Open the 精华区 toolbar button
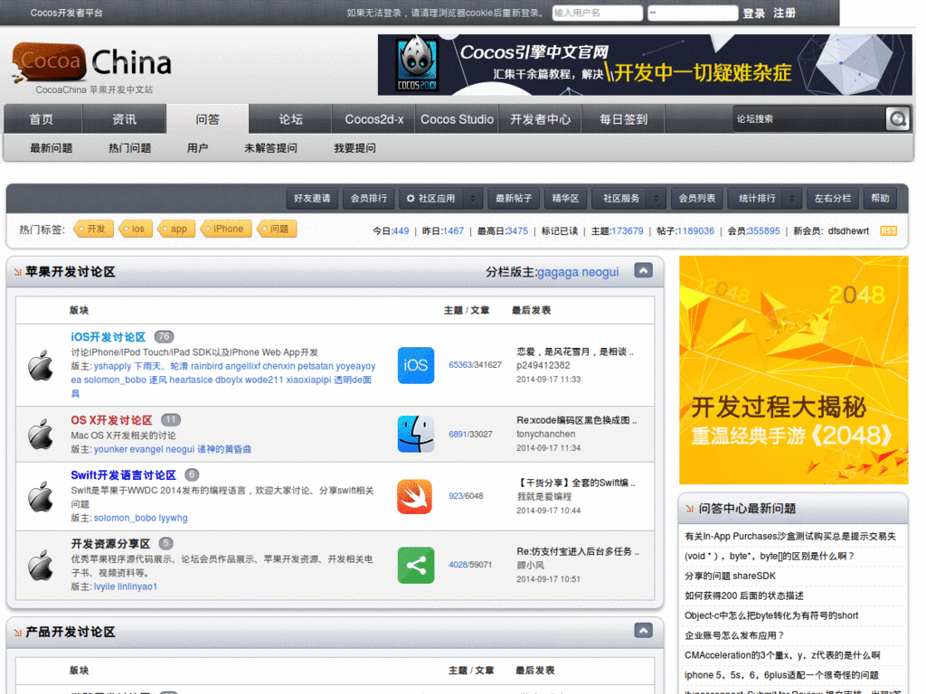Viewport: 926px width, 694px height. pyautogui.click(x=565, y=198)
